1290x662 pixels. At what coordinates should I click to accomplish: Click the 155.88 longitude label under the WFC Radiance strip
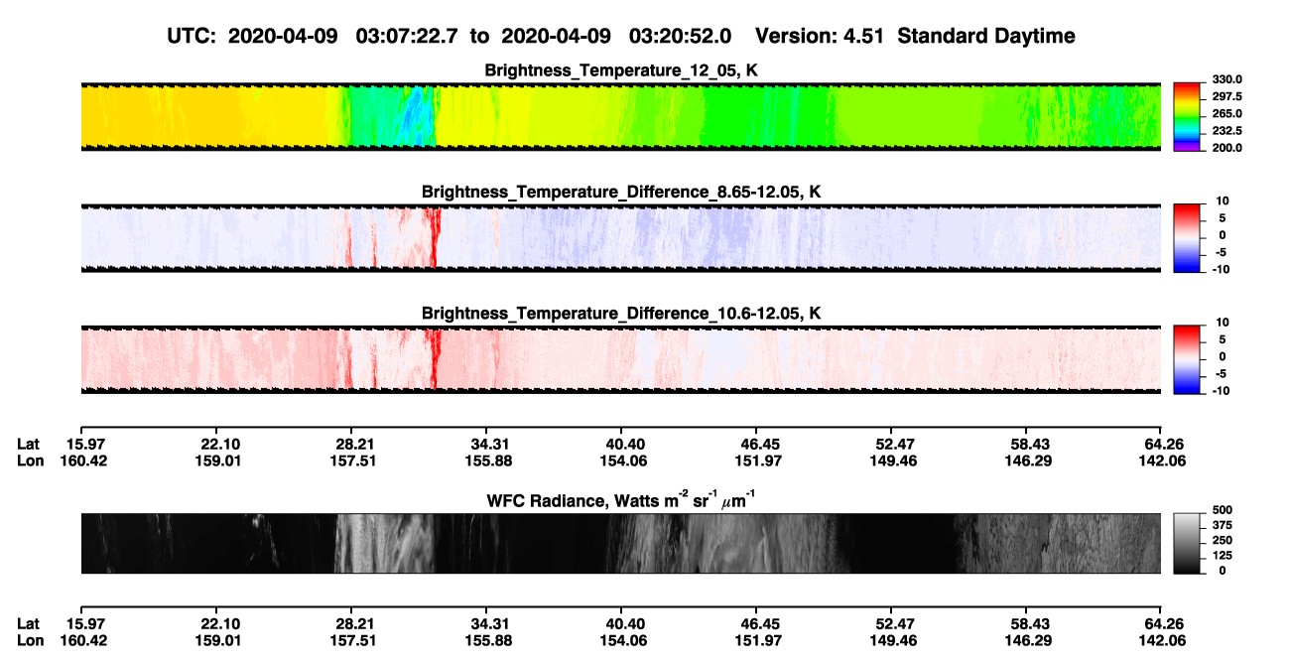click(x=489, y=640)
